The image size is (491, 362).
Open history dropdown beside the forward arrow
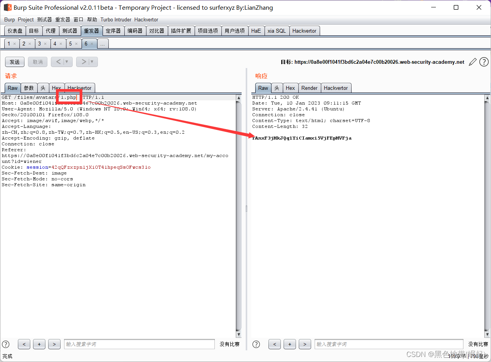tap(93, 62)
